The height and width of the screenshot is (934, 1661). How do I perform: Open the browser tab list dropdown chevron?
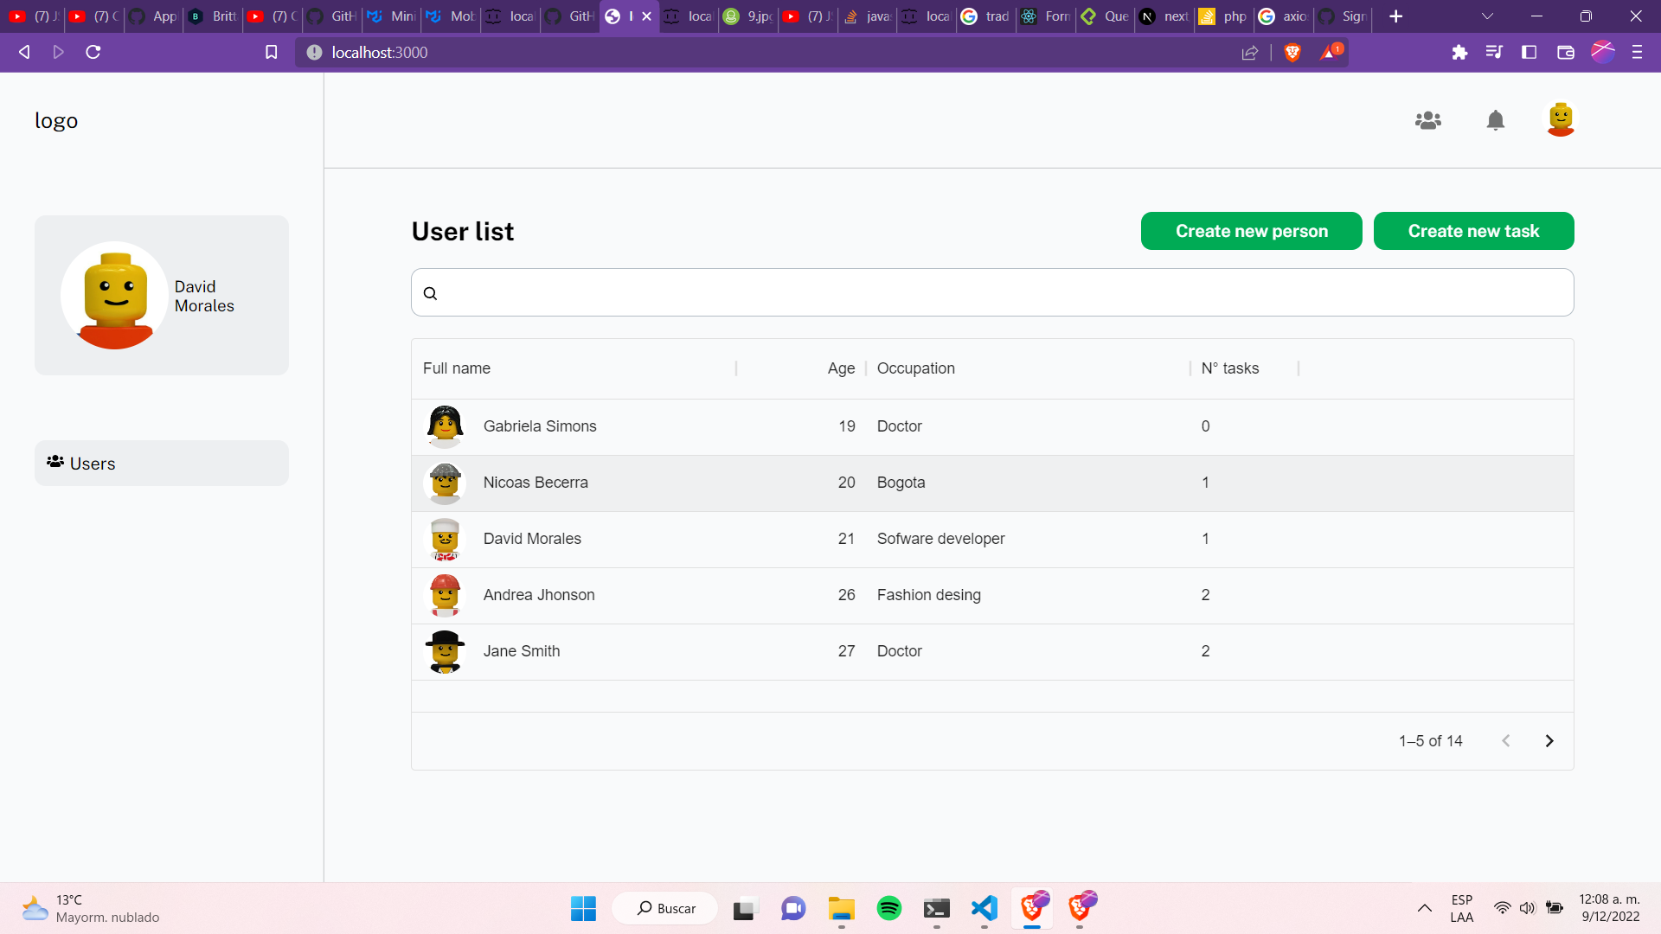1487,16
